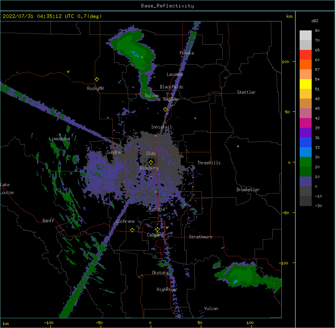The width and height of the screenshot is (335, 328).
Task: Click the Olds city label
Action: pyautogui.click(x=151, y=153)
